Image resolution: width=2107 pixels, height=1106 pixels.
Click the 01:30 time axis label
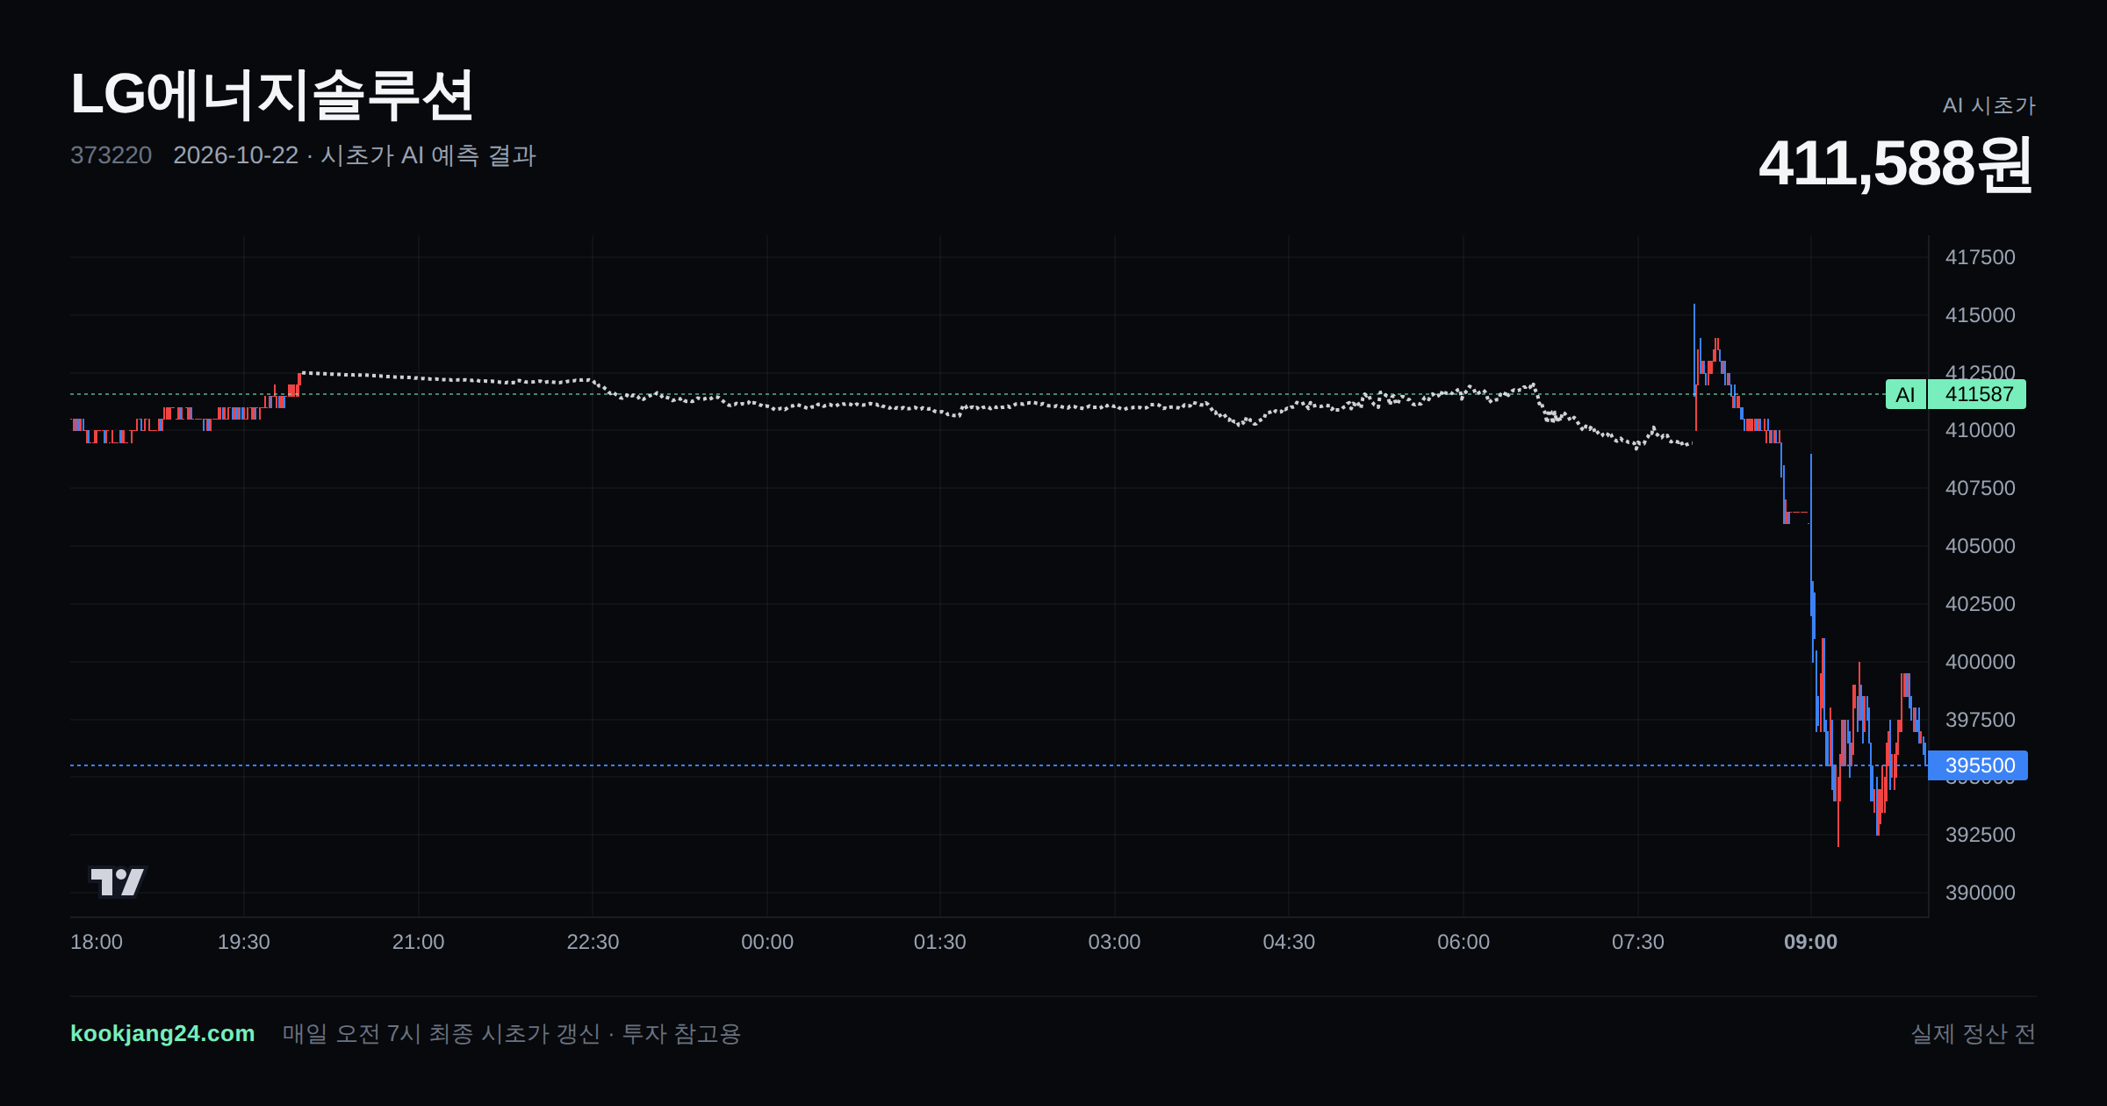point(940,942)
